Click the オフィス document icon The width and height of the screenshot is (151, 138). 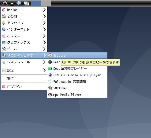[x=4, y=36]
